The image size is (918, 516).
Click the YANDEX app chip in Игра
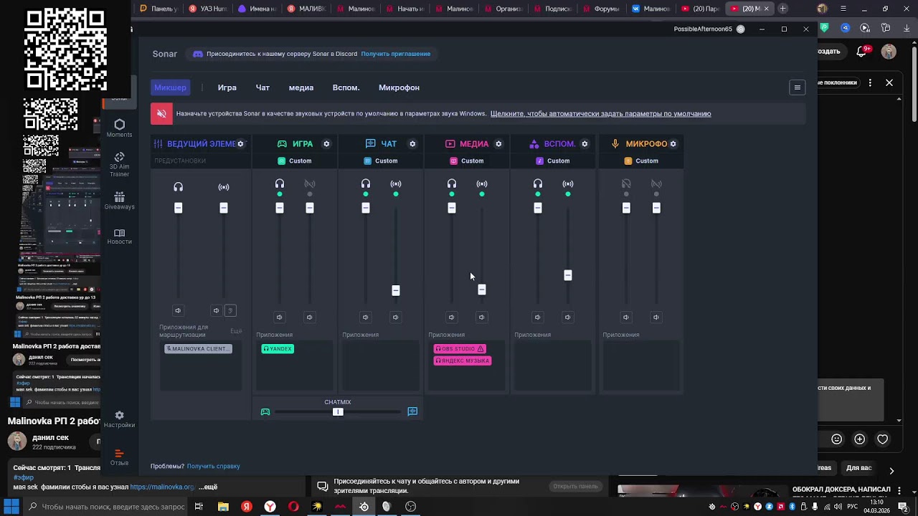click(278, 349)
